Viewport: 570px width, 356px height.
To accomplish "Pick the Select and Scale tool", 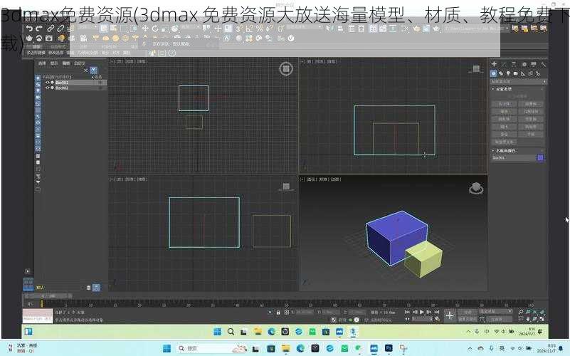I will point(164,28).
